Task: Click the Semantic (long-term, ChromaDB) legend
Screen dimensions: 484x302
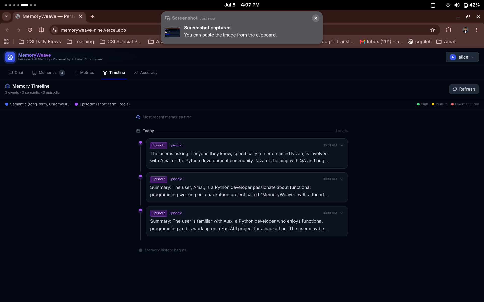Action: tap(37, 104)
